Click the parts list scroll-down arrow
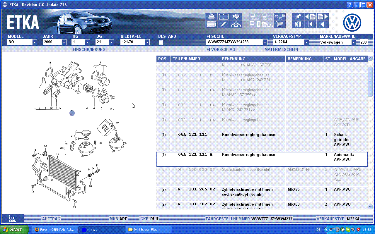375x234 pixels. (x=370, y=206)
